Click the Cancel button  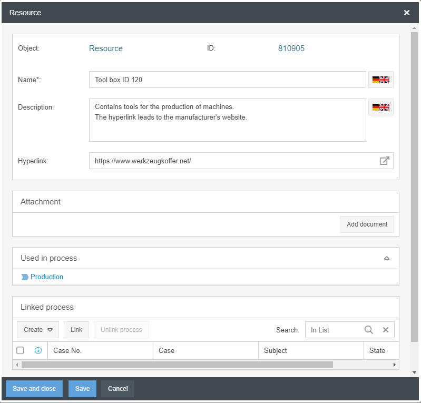(x=118, y=389)
